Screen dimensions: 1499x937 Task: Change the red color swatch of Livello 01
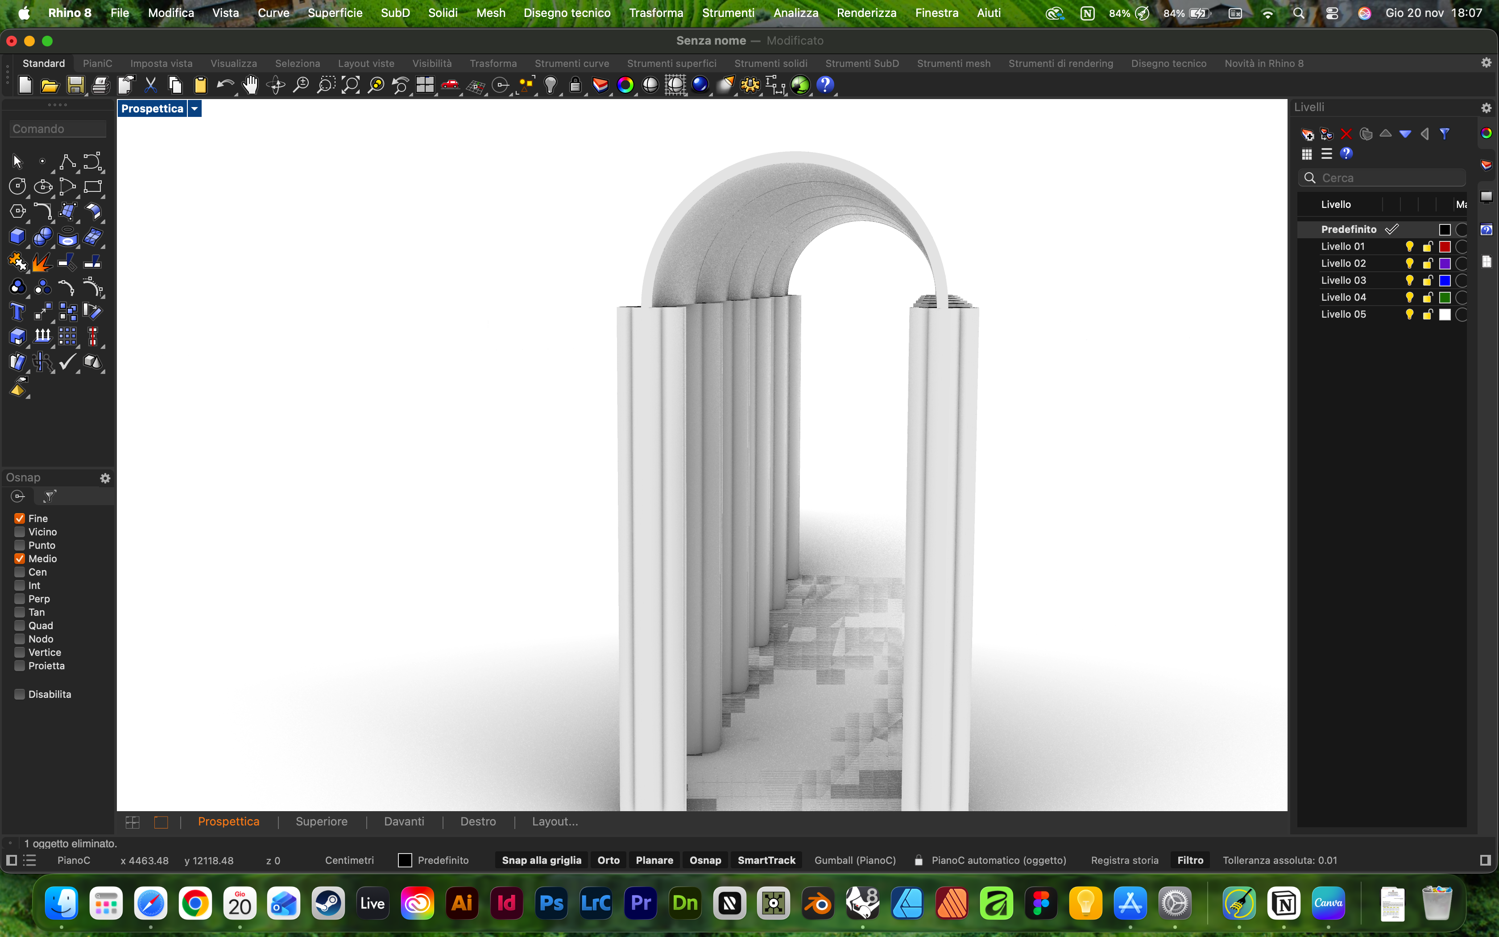(x=1445, y=246)
